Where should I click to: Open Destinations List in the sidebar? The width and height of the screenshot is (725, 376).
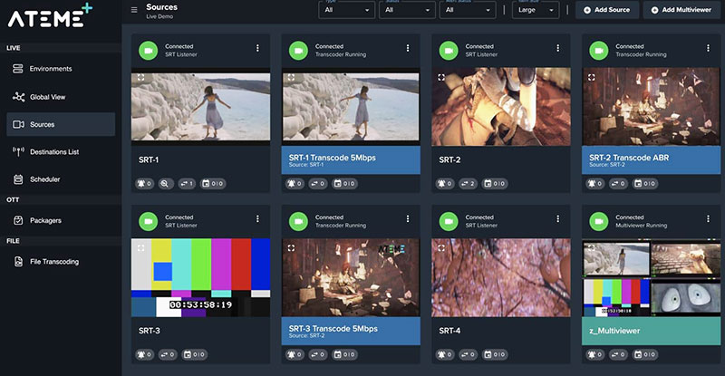click(54, 152)
